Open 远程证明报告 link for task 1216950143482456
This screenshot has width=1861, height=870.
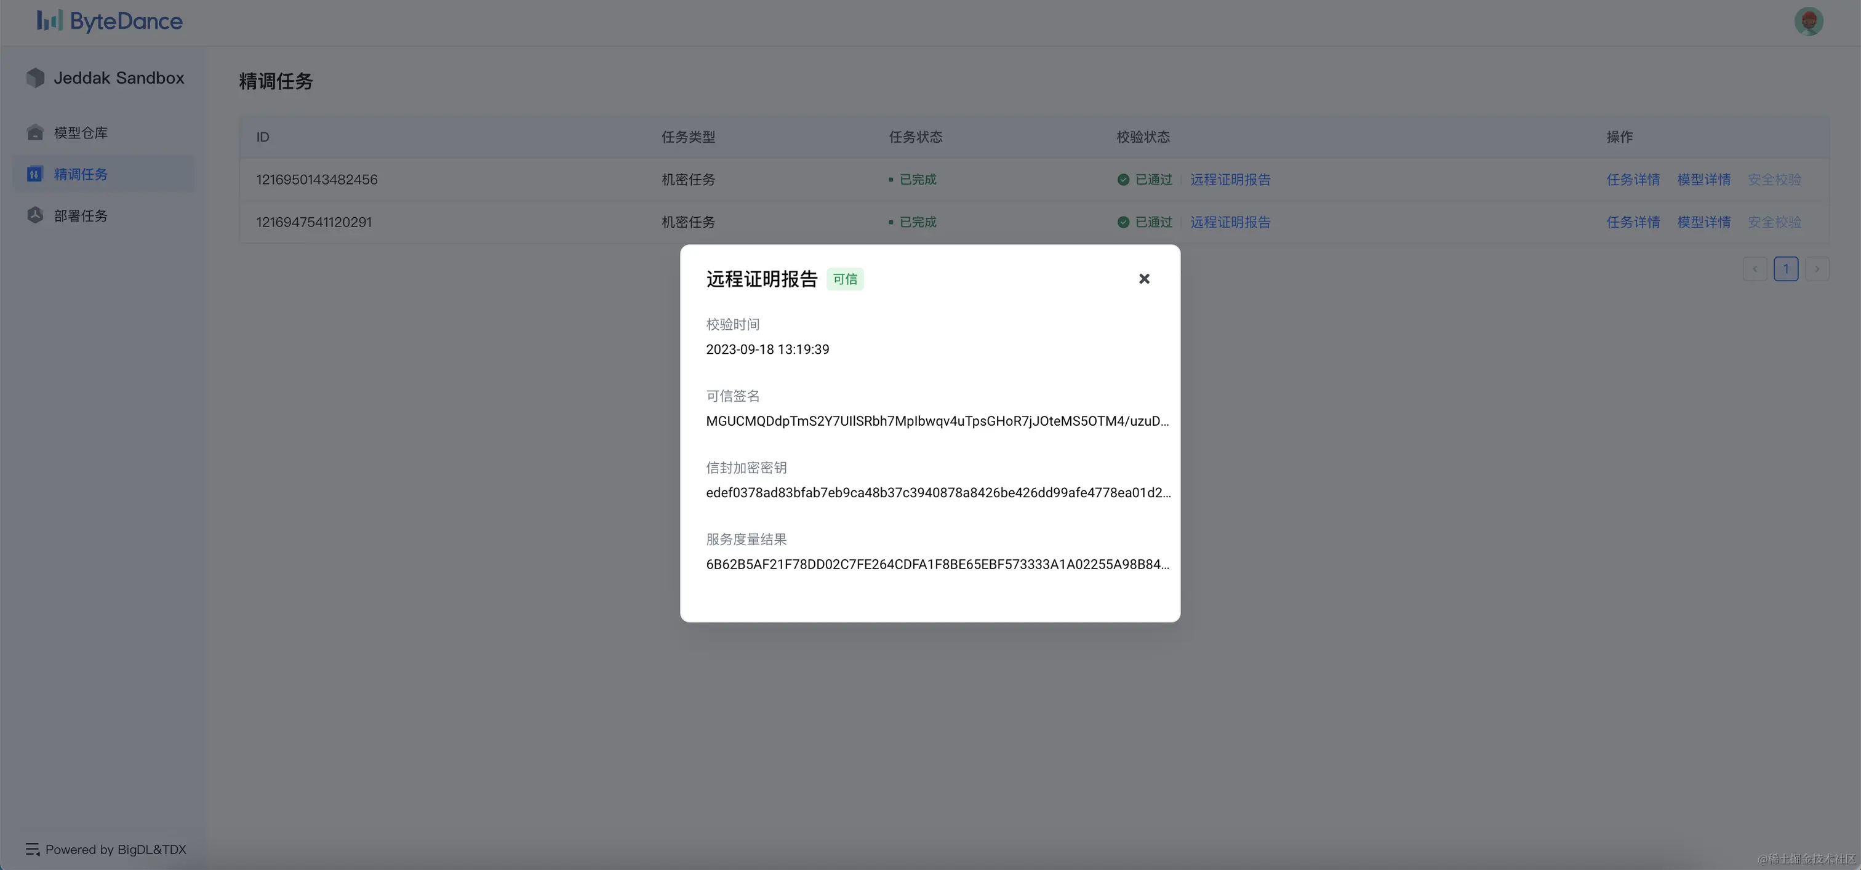[x=1230, y=180]
